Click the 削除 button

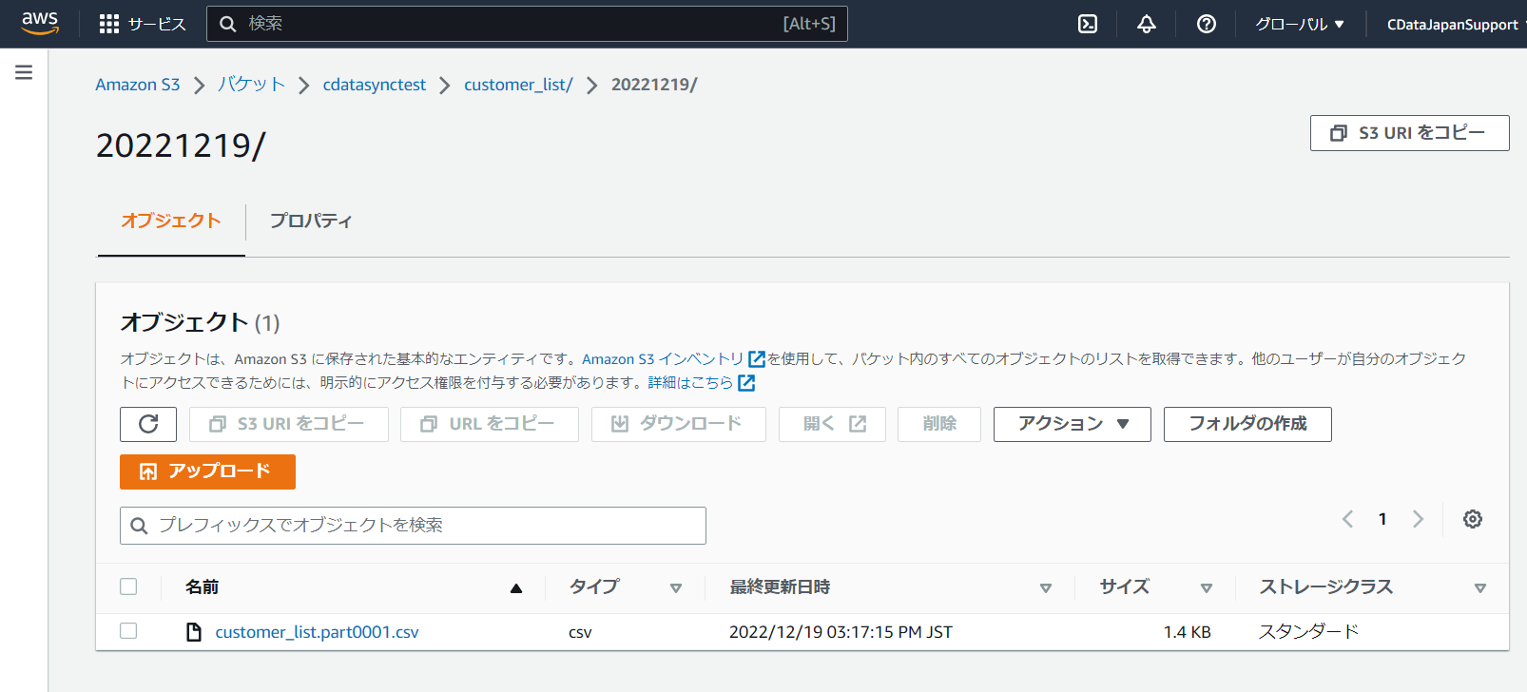coord(939,424)
